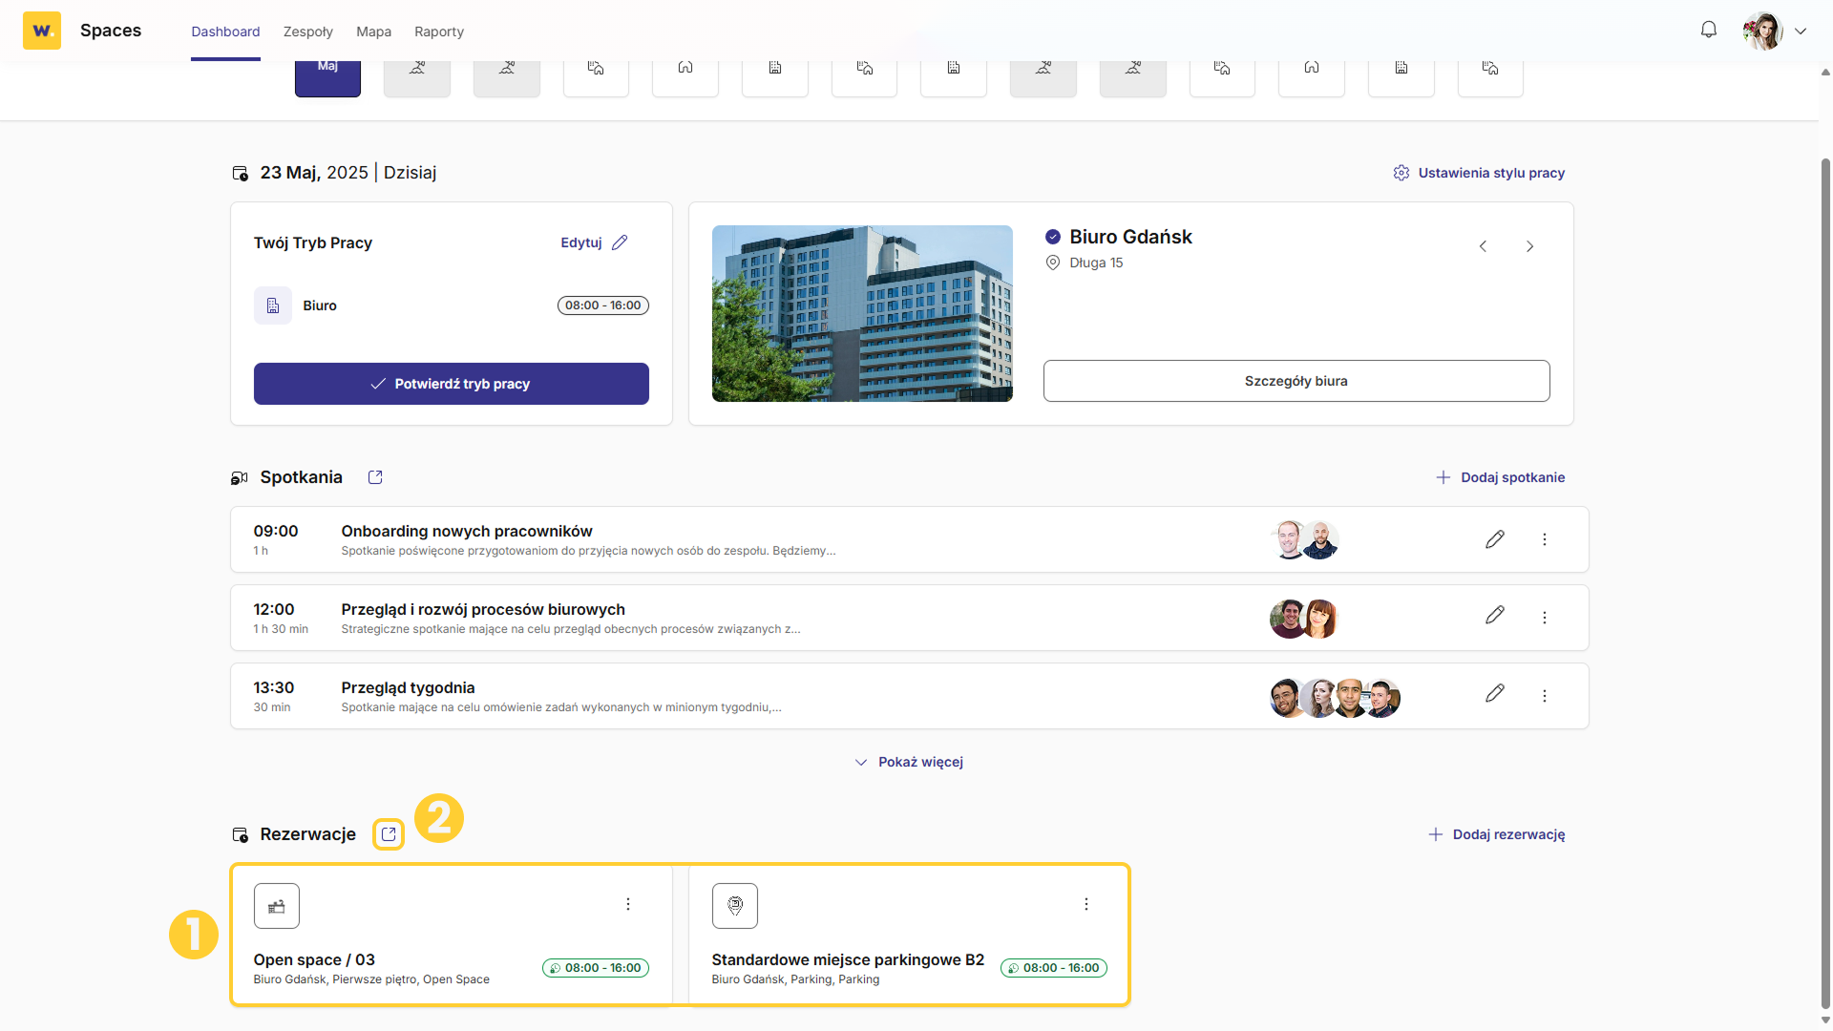The height and width of the screenshot is (1031, 1833).
Task: Open Rezerwacje external link icon
Action: point(389,834)
